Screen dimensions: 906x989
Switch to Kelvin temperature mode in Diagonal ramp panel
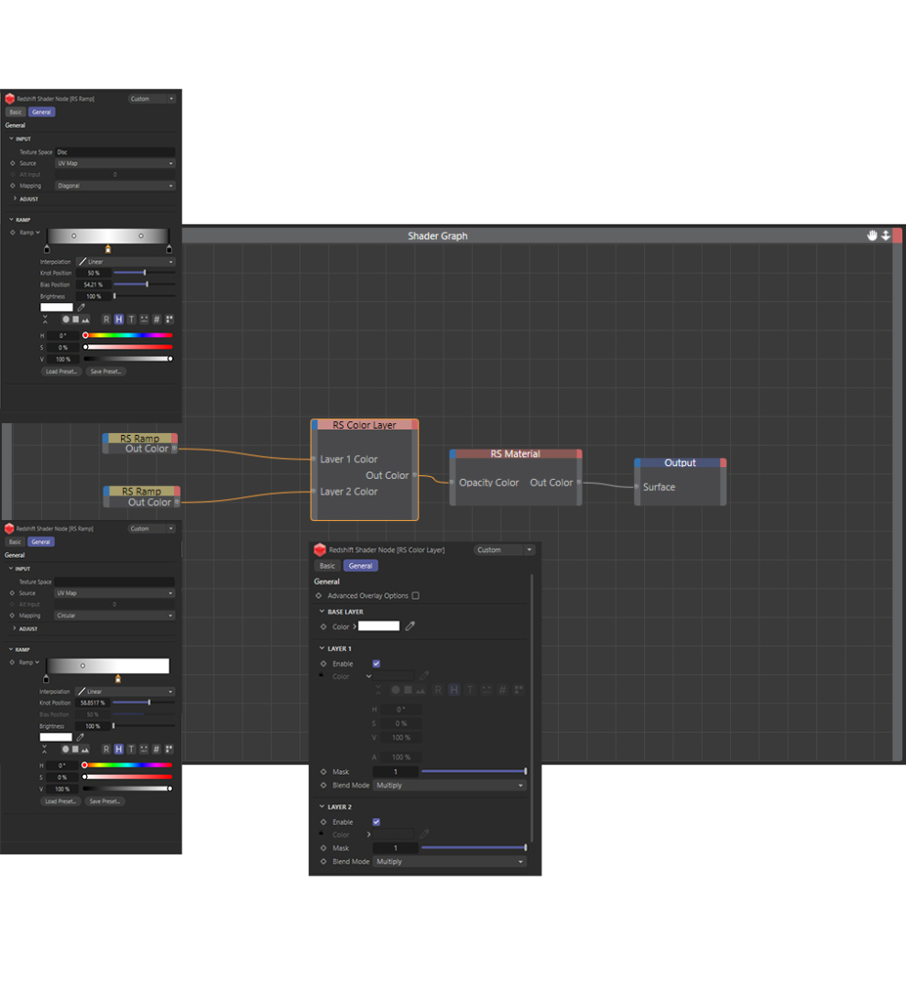[131, 320]
